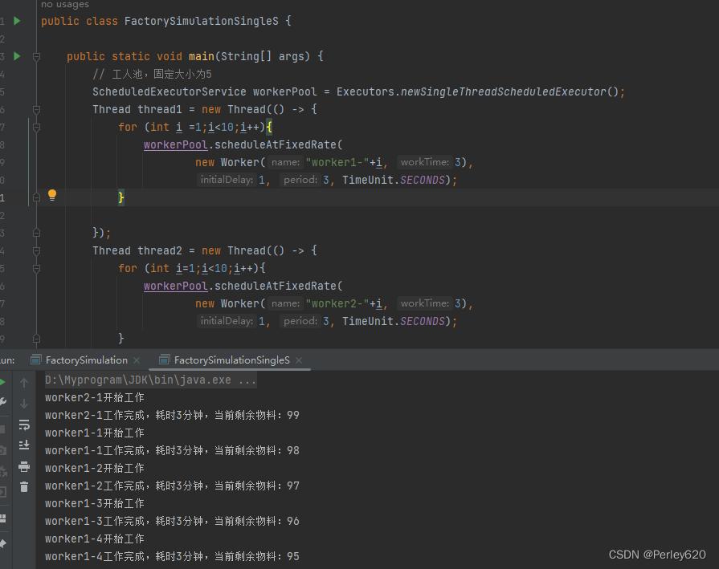Click console line "worker1-1开始工作"

coord(95,433)
